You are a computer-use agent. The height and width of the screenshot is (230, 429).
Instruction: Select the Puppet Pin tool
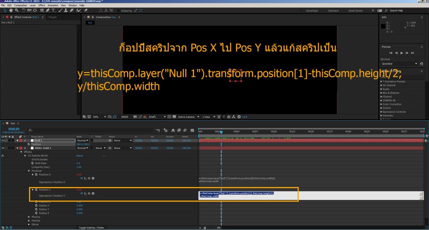[85, 10]
